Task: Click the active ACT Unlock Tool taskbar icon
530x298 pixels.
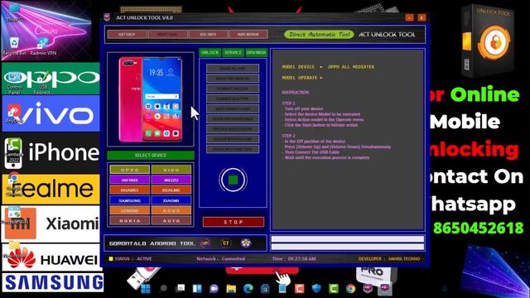Action: pos(384,289)
